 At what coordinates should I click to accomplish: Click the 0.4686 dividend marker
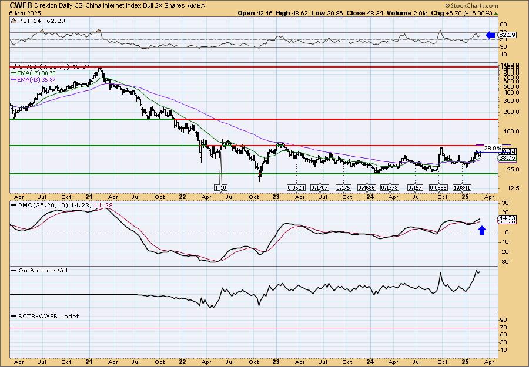pos(367,187)
